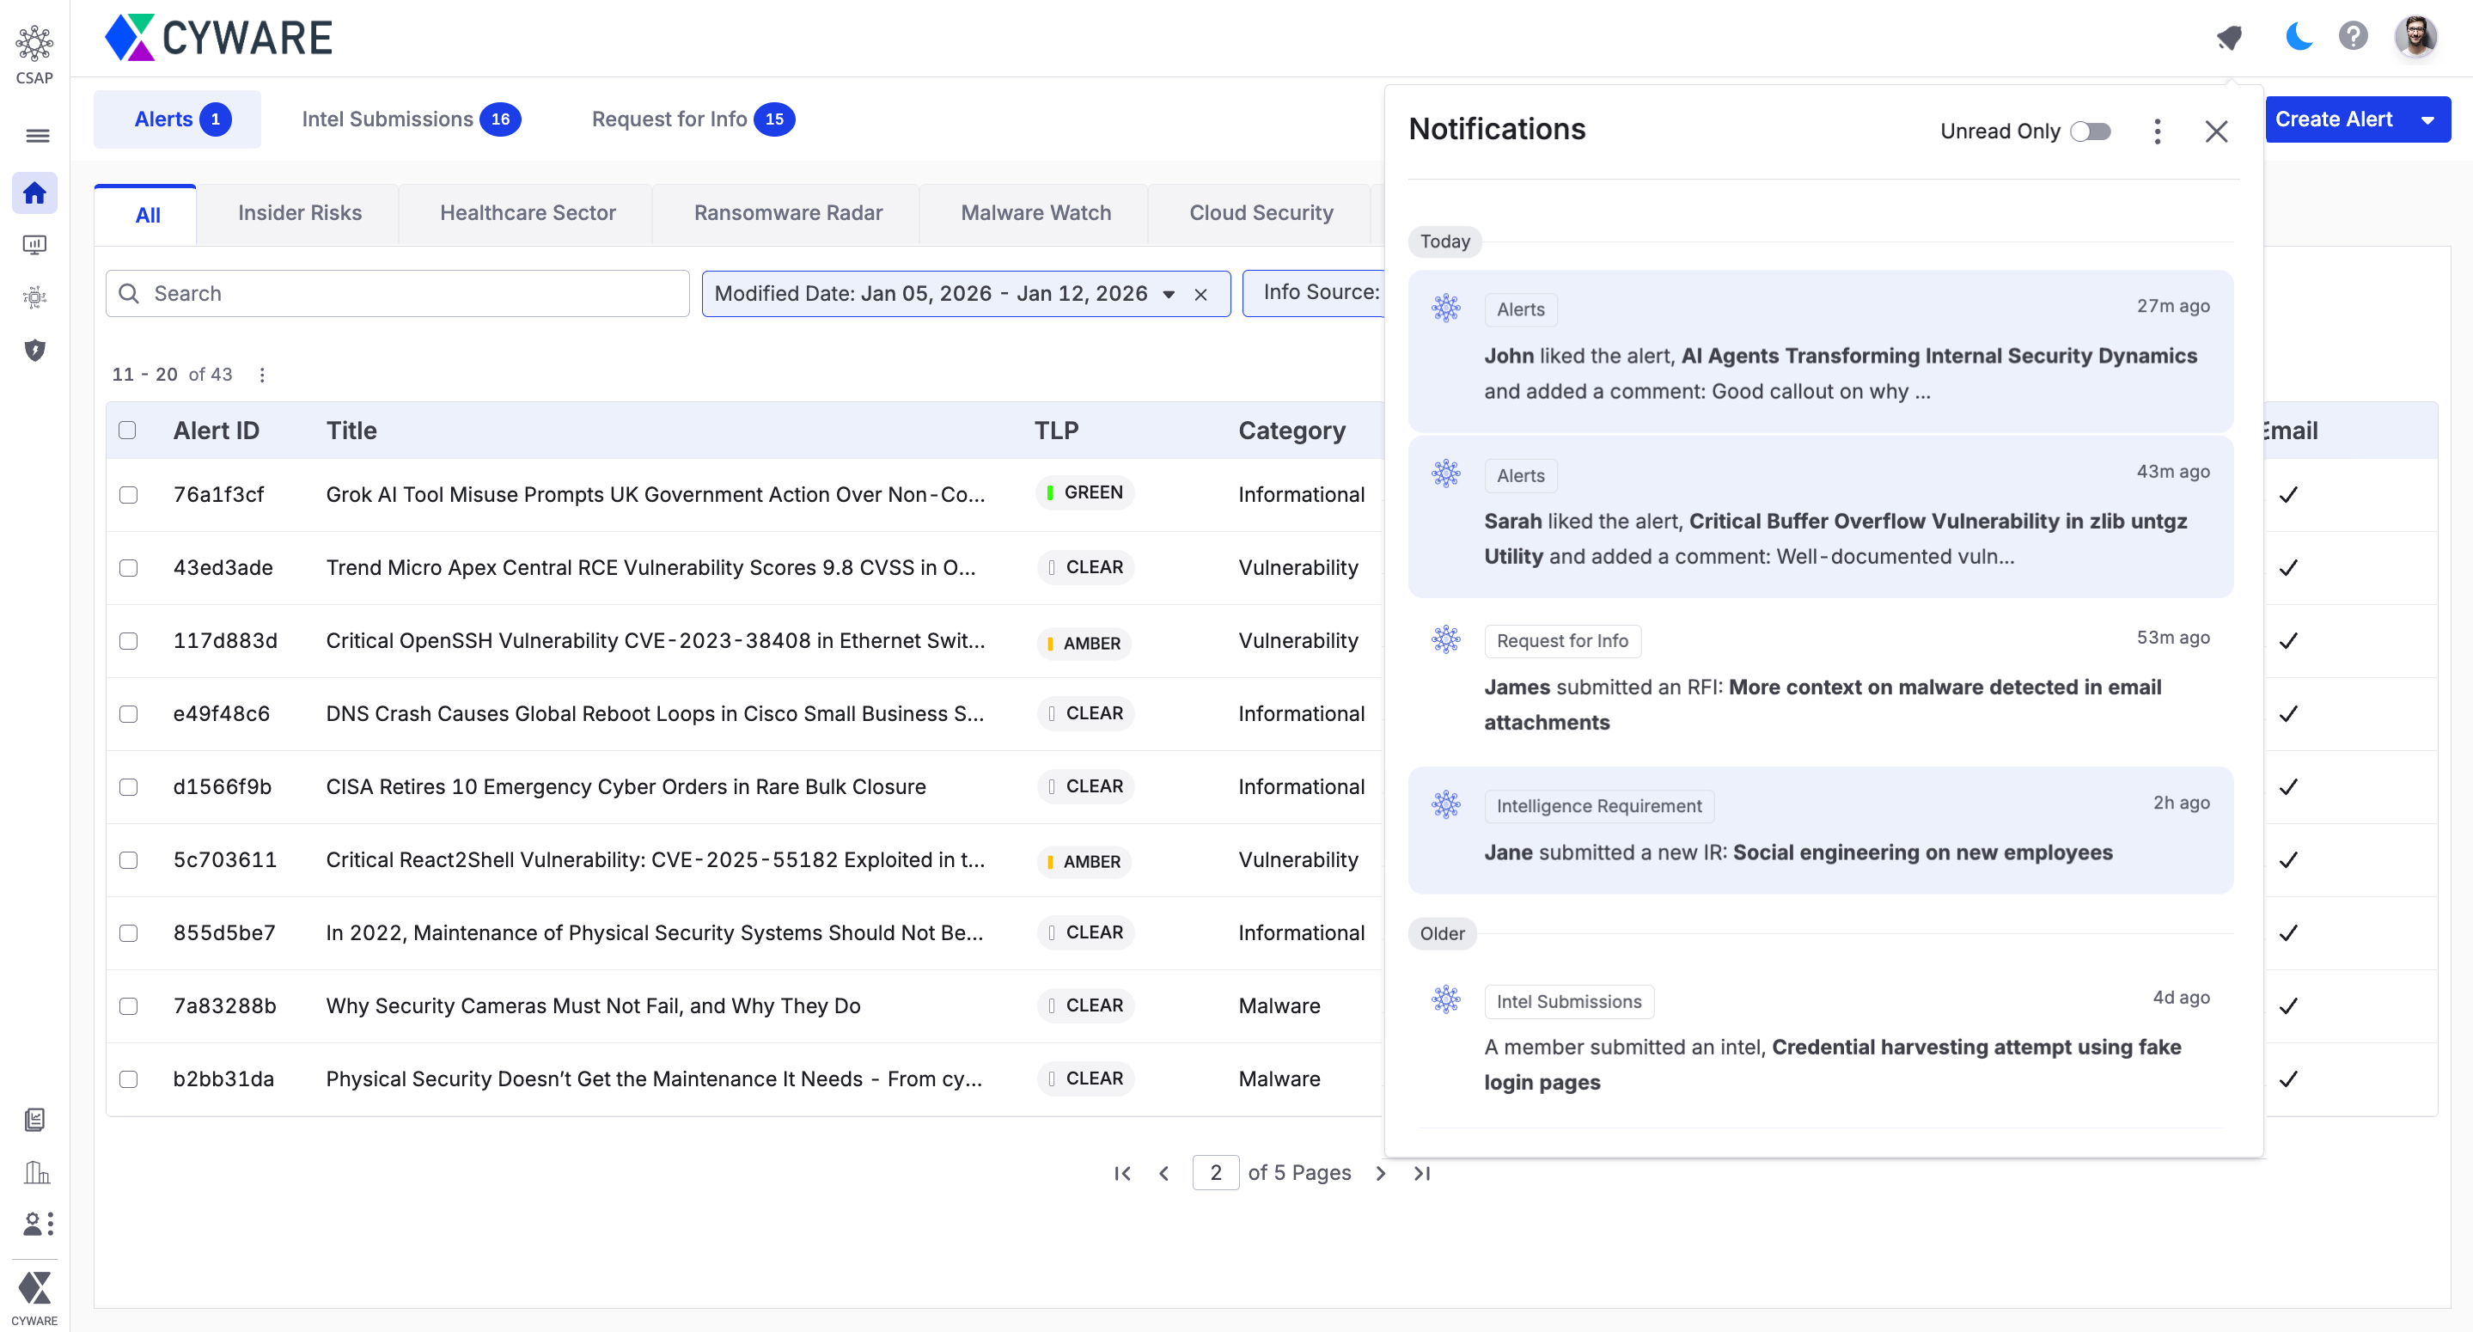Enable dark mode via the moon icon
This screenshot has width=2473, height=1332.
[x=2299, y=36]
